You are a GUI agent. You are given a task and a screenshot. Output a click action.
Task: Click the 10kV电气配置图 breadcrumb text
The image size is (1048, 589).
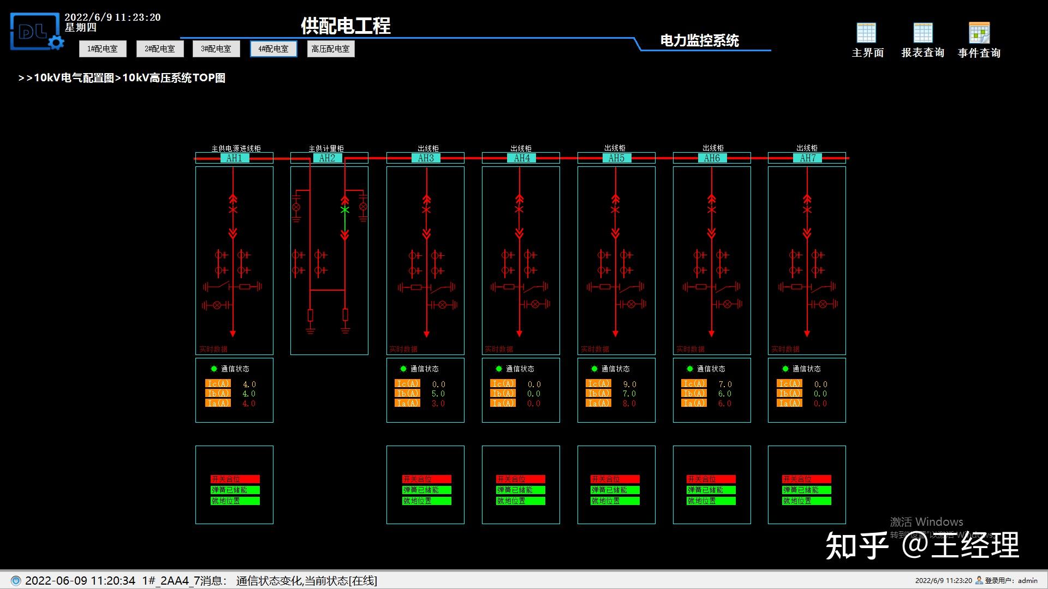coord(74,78)
